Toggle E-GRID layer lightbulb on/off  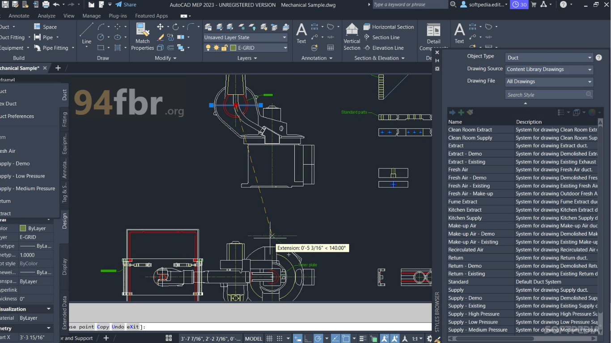pyautogui.click(x=208, y=48)
